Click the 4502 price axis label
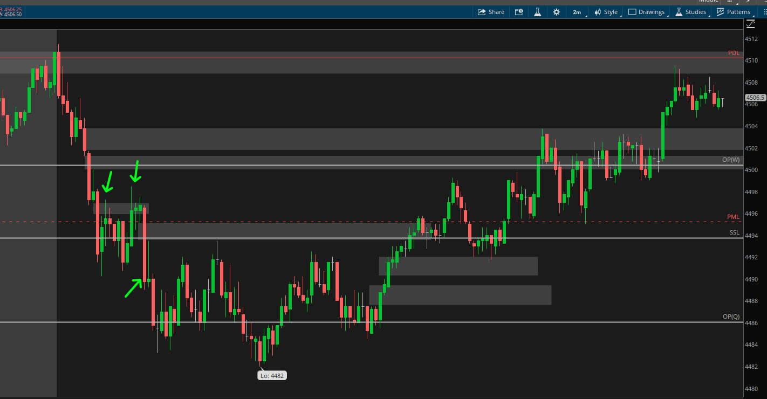This screenshot has height=399, width=767. 751,148
